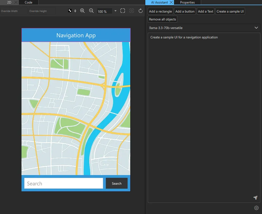
Task: Open AI Assistant settings gear
Action: coord(256,208)
